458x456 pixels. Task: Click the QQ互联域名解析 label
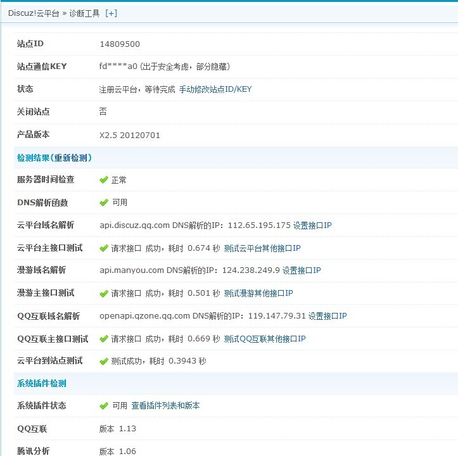pos(49,316)
